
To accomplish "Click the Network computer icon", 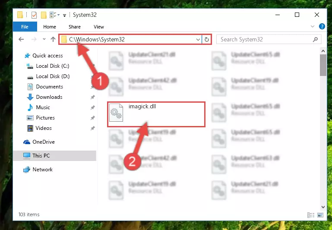I will [27, 170].
